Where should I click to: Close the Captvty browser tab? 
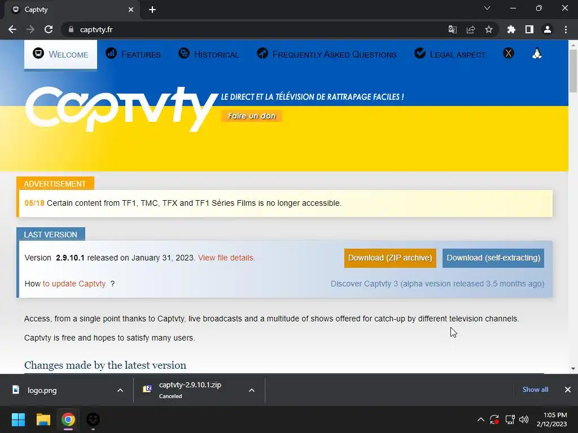[131, 10]
